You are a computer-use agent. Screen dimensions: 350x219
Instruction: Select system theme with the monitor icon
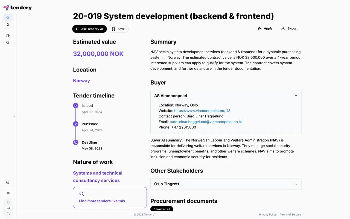tap(8, 208)
